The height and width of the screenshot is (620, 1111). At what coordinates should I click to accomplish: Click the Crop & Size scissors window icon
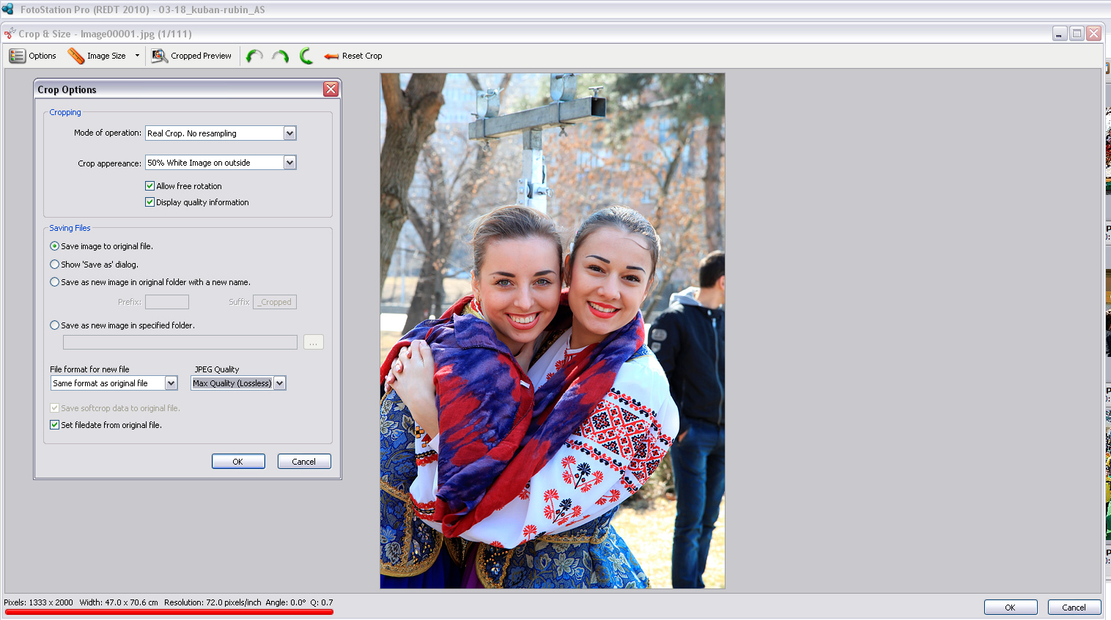click(10, 34)
